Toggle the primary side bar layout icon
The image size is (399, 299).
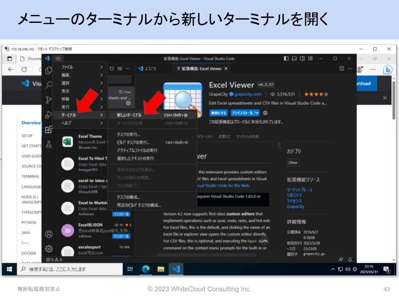pos(286,59)
